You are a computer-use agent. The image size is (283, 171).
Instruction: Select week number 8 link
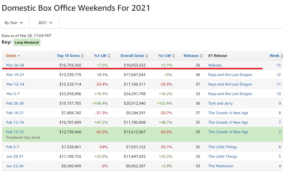point(280,113)
